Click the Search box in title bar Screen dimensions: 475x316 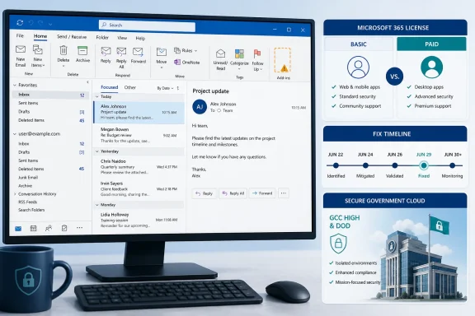[147, 26]
